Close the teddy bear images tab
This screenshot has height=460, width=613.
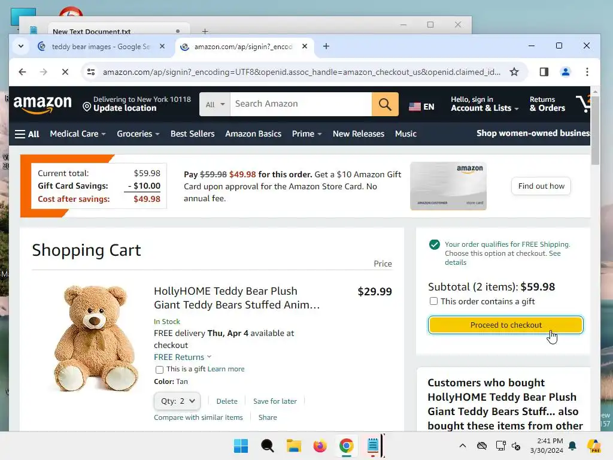(x=162, y=46)
